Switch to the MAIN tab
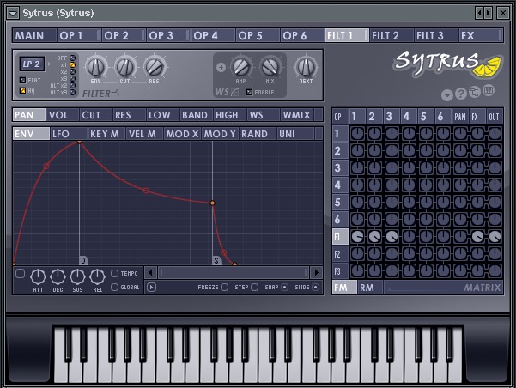Image resolution: width=516 pixels, height=388 pixels. click(34, 35)
